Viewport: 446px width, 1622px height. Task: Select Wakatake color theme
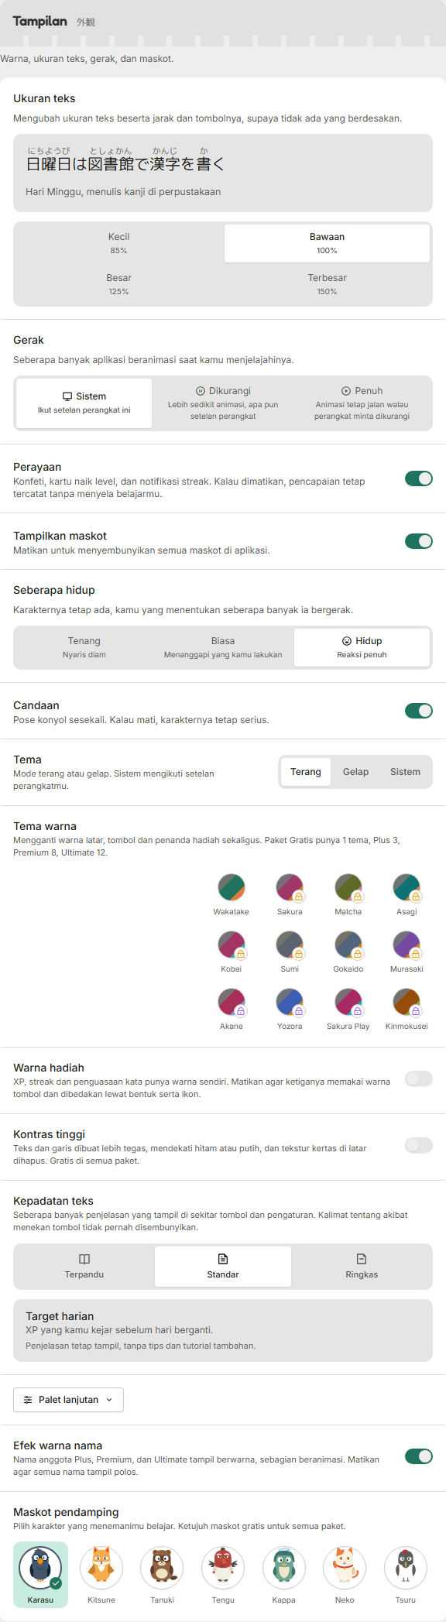232,894
